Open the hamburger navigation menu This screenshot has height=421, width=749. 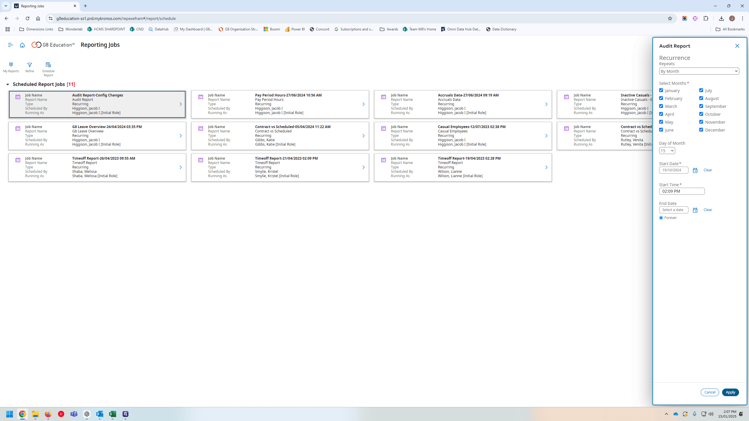point(11,45)
